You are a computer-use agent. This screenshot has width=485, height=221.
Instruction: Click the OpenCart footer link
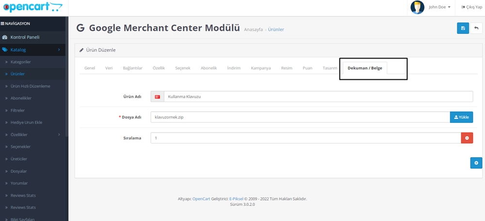[x=201, y=199]
